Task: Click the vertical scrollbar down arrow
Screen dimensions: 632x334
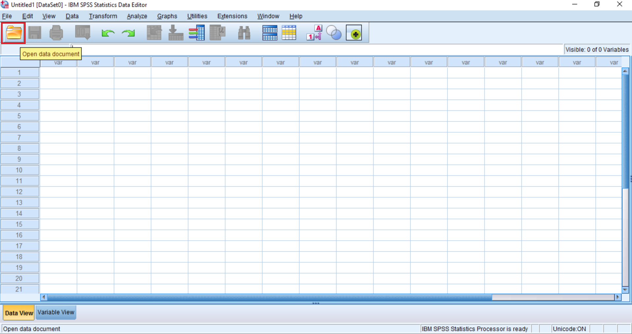Action: click(625, 290)
